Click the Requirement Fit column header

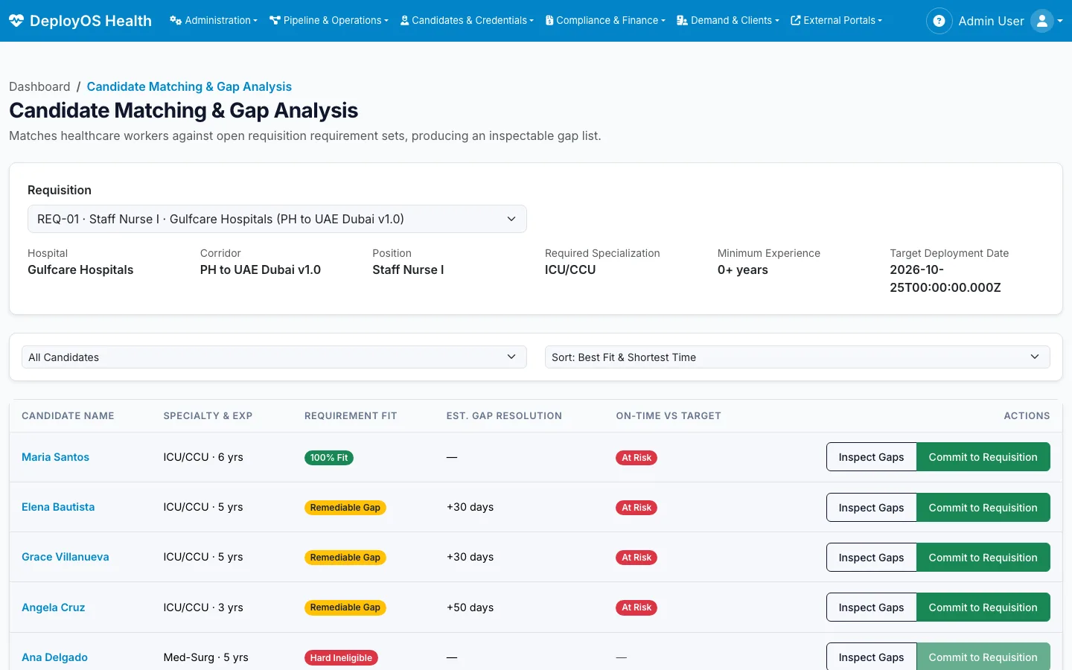pos(351,416)
